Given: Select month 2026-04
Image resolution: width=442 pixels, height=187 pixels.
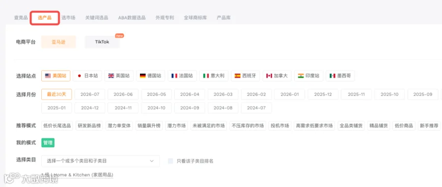Looking at the screenshot, I should tap(190, 94).
